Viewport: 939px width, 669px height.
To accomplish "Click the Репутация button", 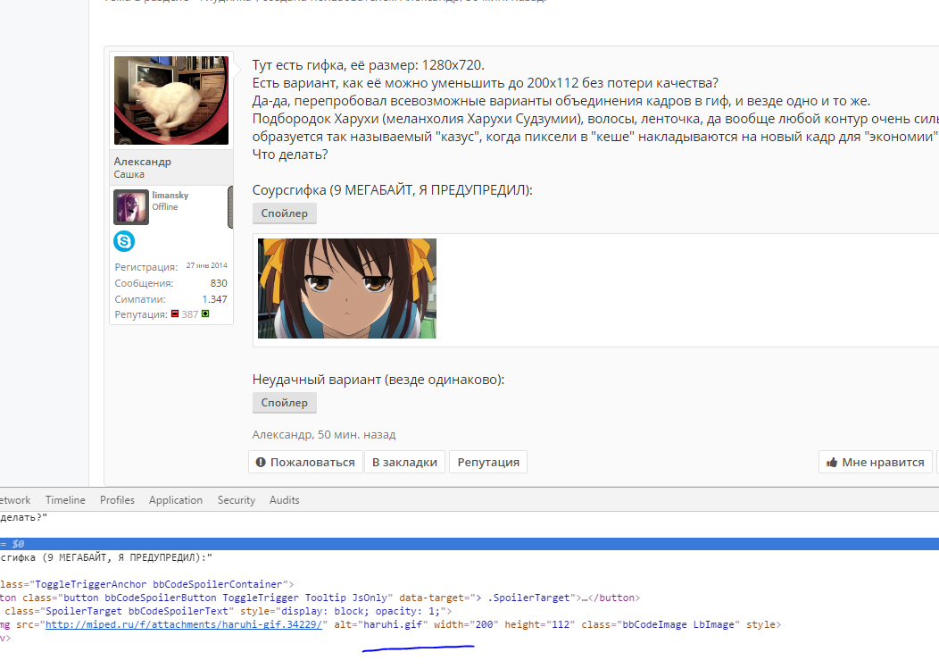I will pyautogui.click(x=488, y=462).
